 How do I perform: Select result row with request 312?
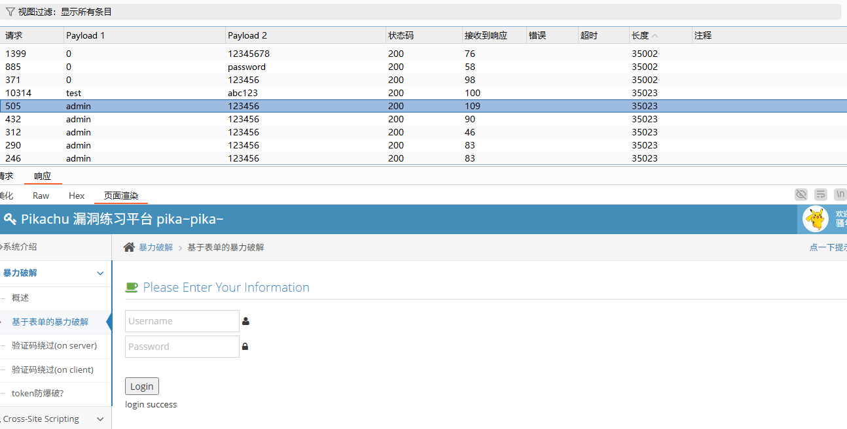coord(424,132)
